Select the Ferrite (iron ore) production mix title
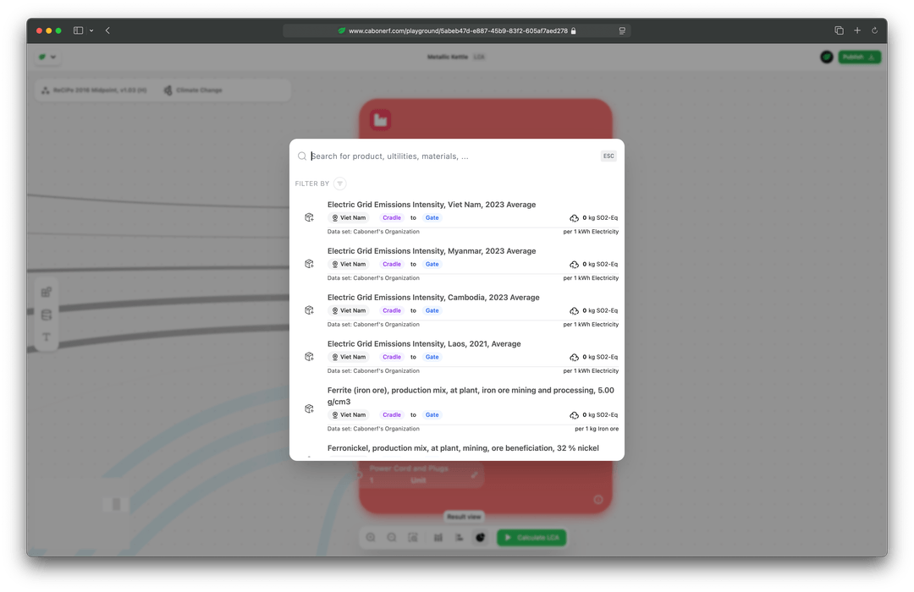Screen dimensions: 914x592 [471, 396]
